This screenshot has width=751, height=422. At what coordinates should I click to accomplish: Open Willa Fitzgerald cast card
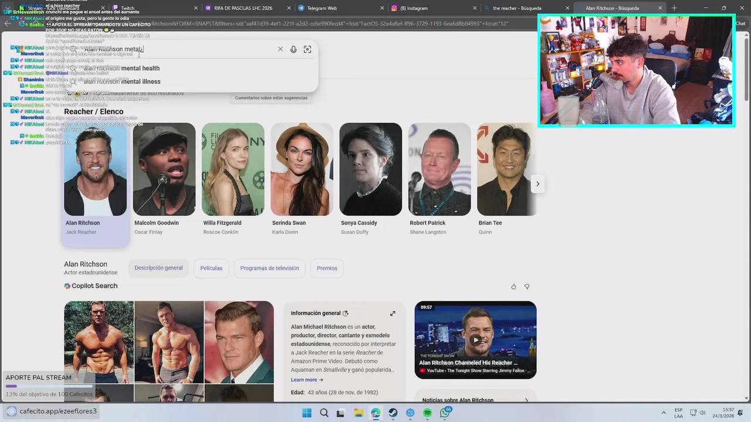tap(233, 180)
